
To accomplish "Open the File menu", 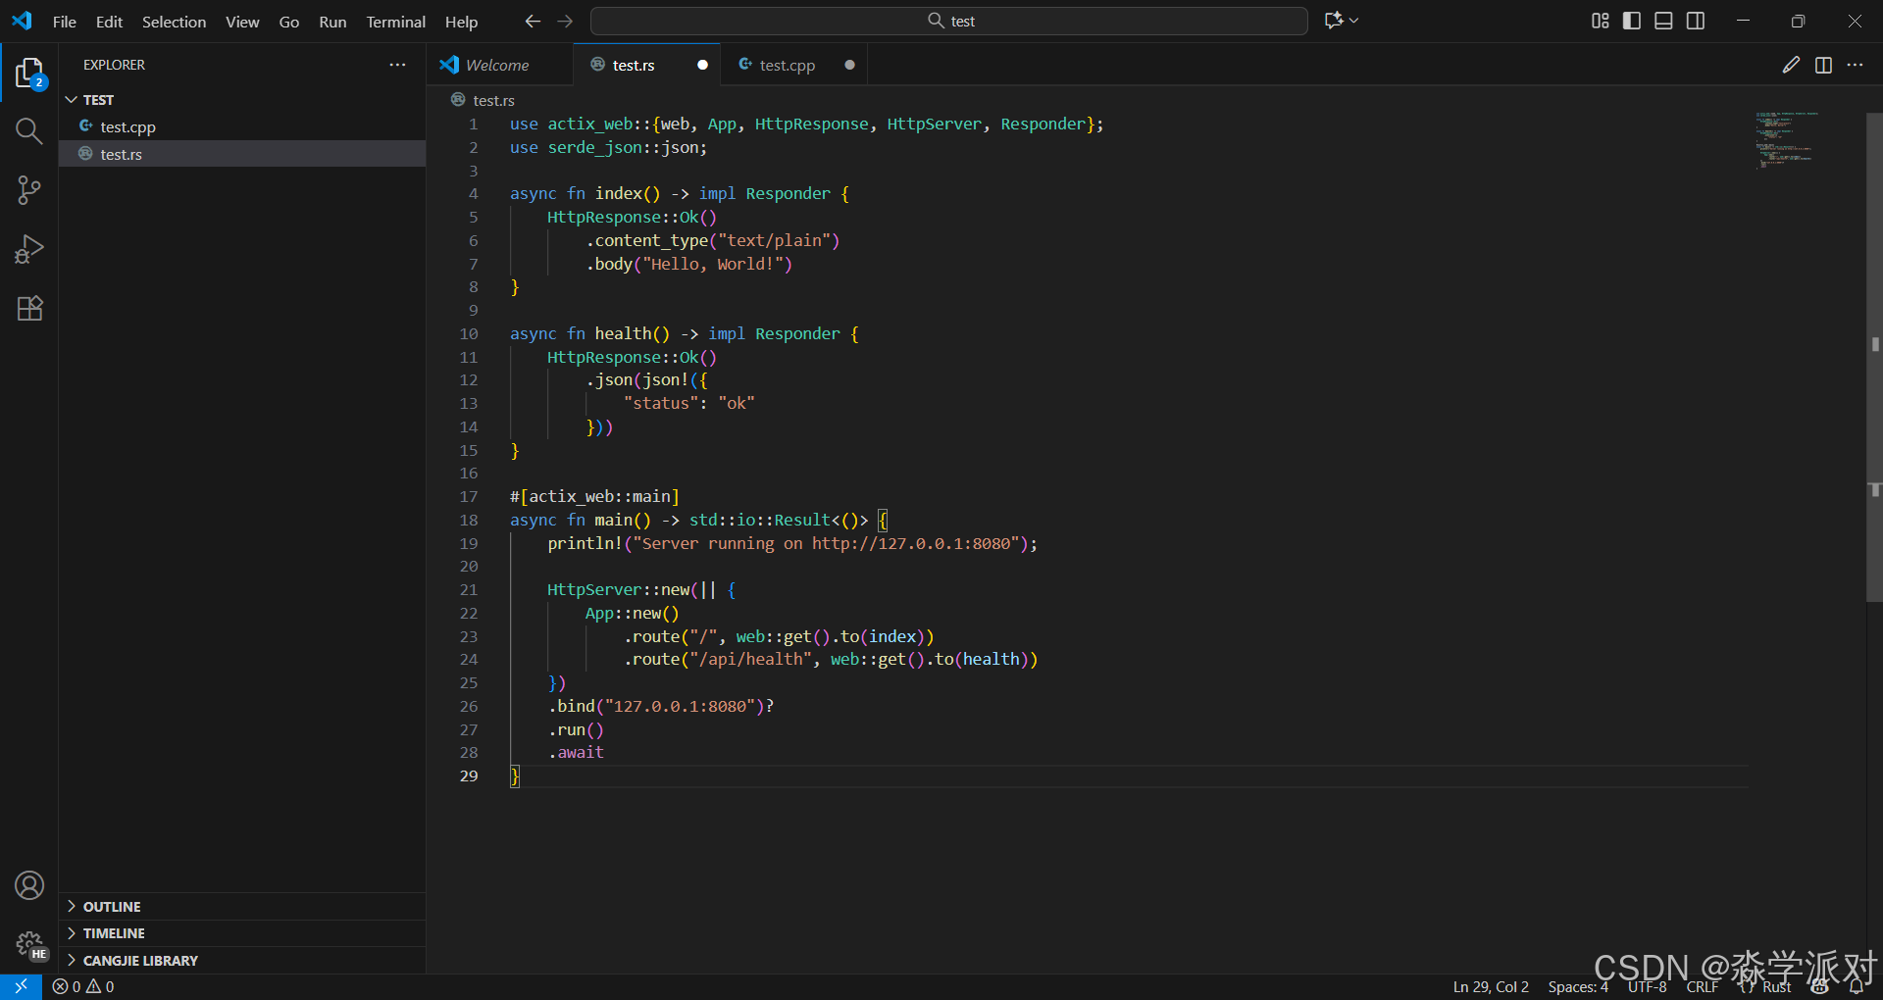I will [65, 22].
